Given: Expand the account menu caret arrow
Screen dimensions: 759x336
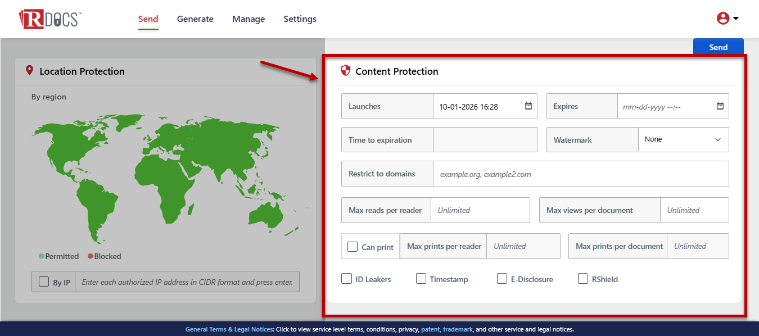Looking at the screenshot, I should 736,19.
